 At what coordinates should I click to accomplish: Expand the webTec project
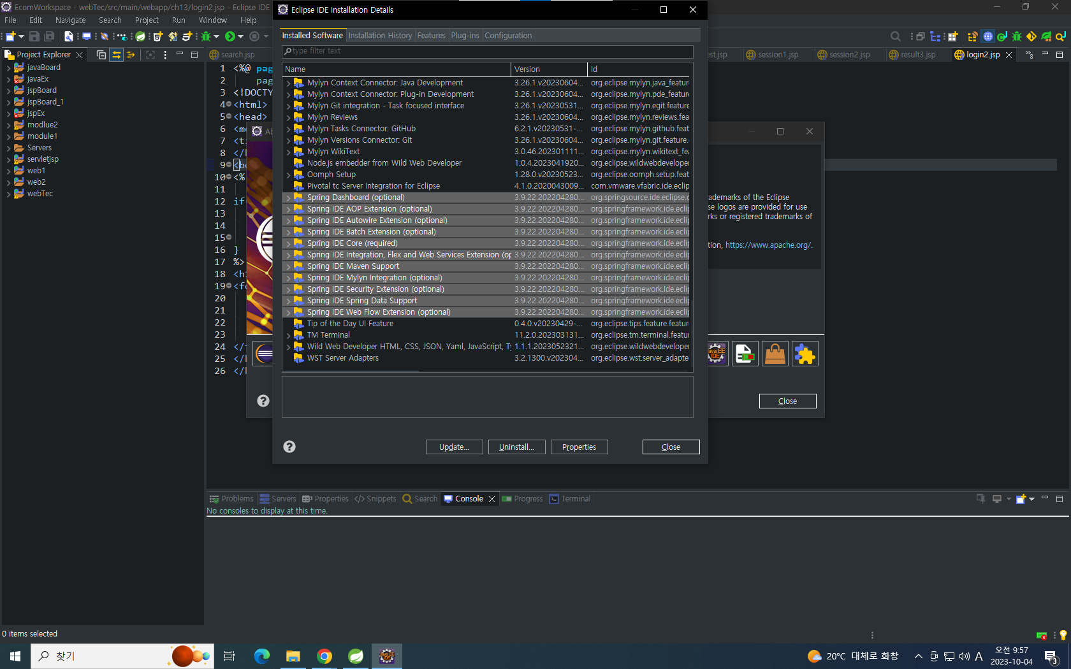pyautogui.click(x=8, y=194)
